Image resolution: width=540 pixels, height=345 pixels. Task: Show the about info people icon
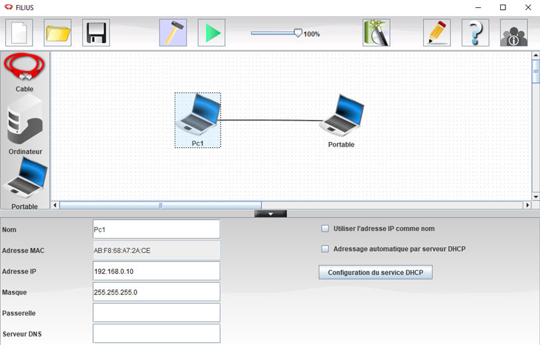click(x=514, y=33)
